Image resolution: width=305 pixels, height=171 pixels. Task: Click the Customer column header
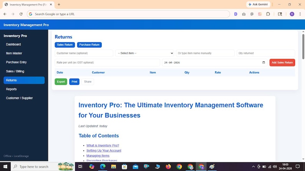pyautogui.click(x=98, y=72)
